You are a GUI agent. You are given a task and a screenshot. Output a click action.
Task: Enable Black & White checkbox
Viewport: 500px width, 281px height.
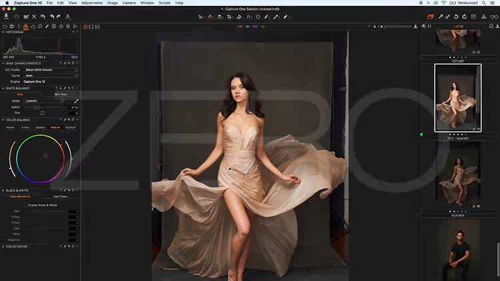coord(25,205)
